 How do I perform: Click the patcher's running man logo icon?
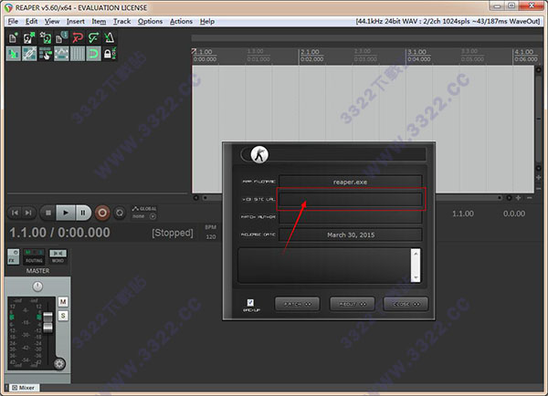259,154
